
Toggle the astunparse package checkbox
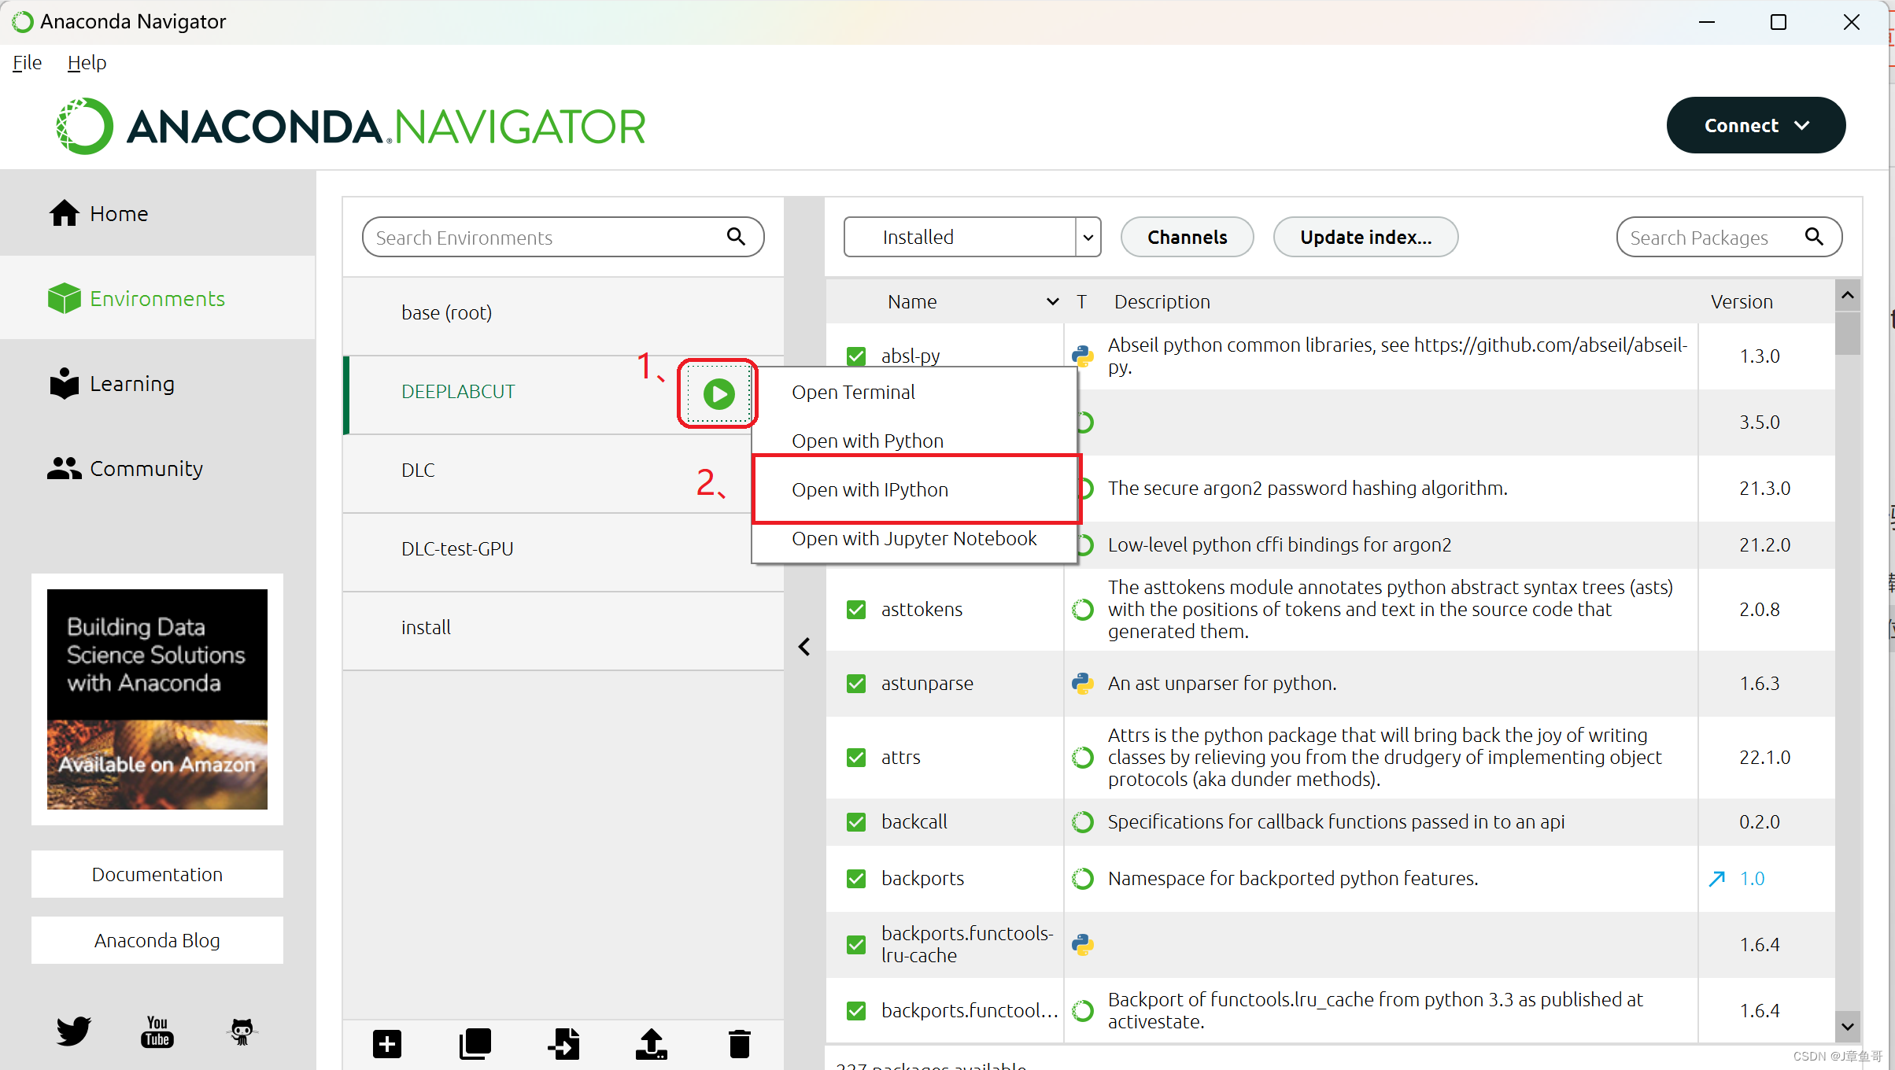[856, 684]
